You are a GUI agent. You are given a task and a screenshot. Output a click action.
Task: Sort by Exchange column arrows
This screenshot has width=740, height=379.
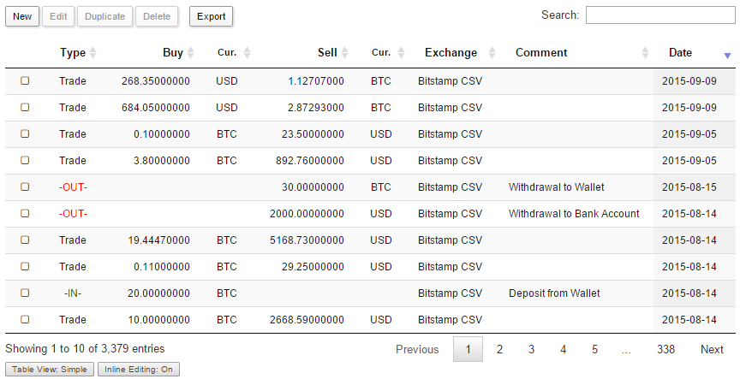pyautogui.click(x=492, y=53)
